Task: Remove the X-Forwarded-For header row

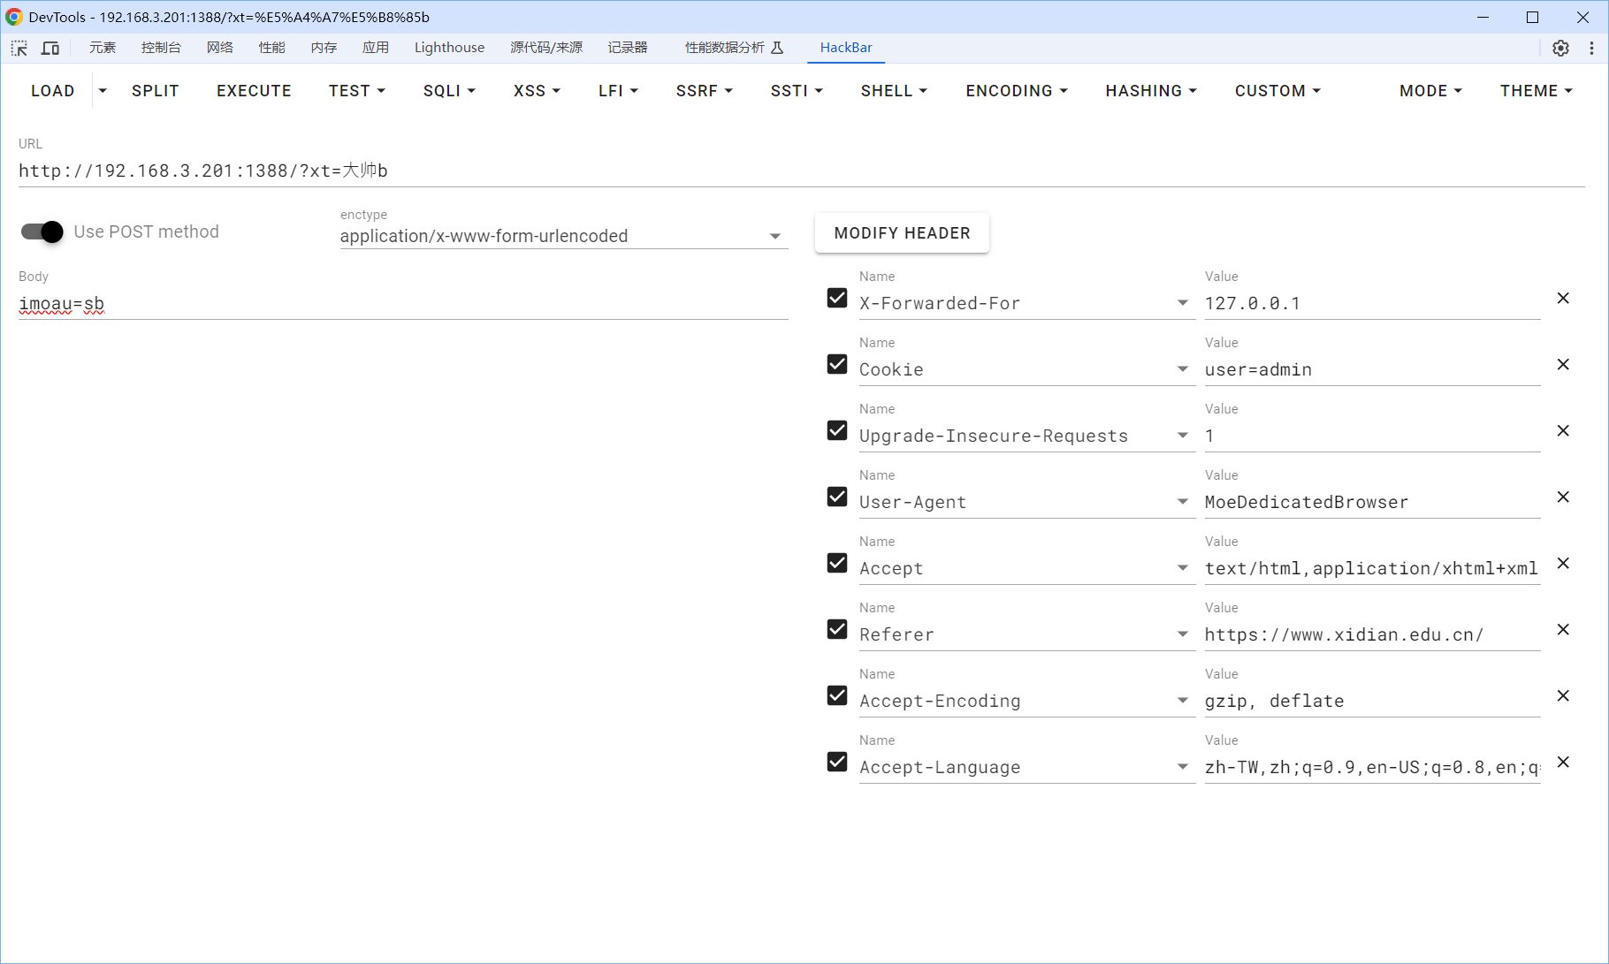Action: click(1563, 299)
